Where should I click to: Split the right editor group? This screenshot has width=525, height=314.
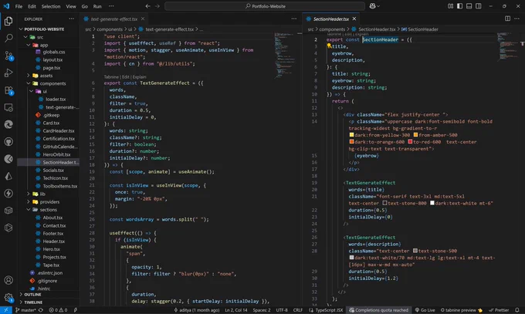point(507,19)
